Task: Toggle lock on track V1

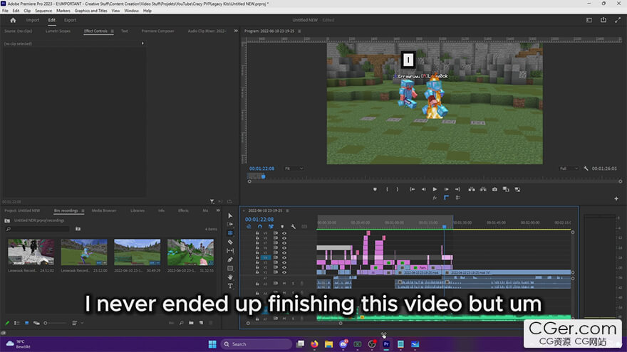Action: (x=257, y=272)
